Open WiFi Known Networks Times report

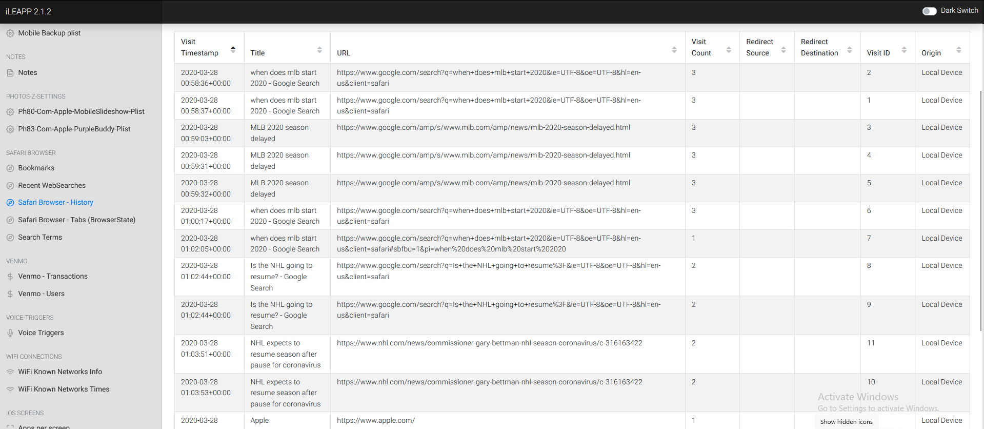[64, 389]
